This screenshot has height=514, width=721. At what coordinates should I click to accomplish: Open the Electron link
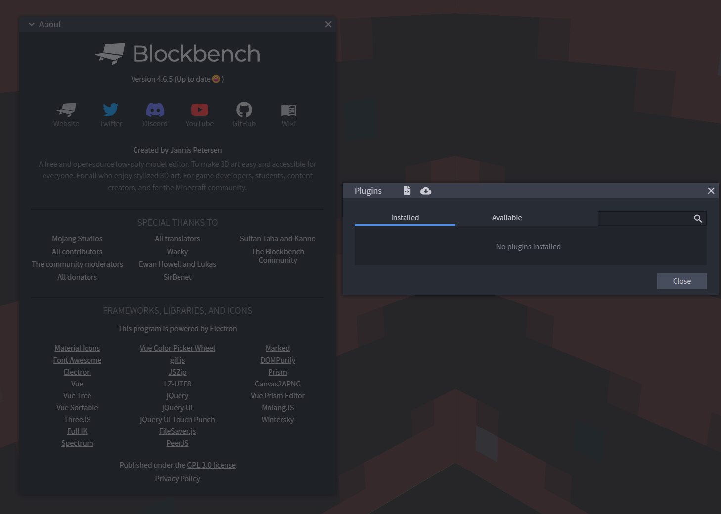[223, 328]
